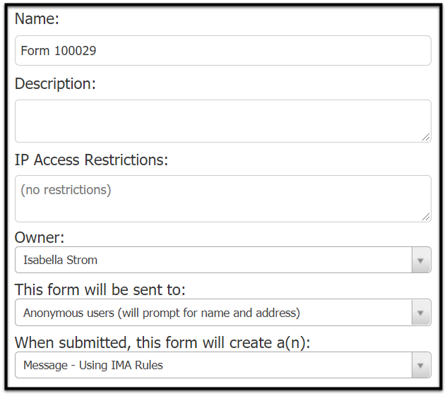
Task: Click the Anonymous users option text
Action: (162, 313)
